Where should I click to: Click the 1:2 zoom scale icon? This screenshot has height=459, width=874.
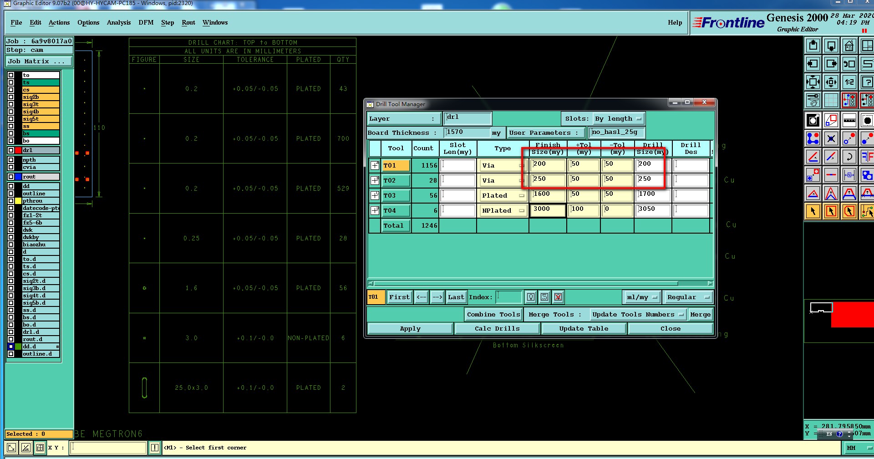pos(849,82)
